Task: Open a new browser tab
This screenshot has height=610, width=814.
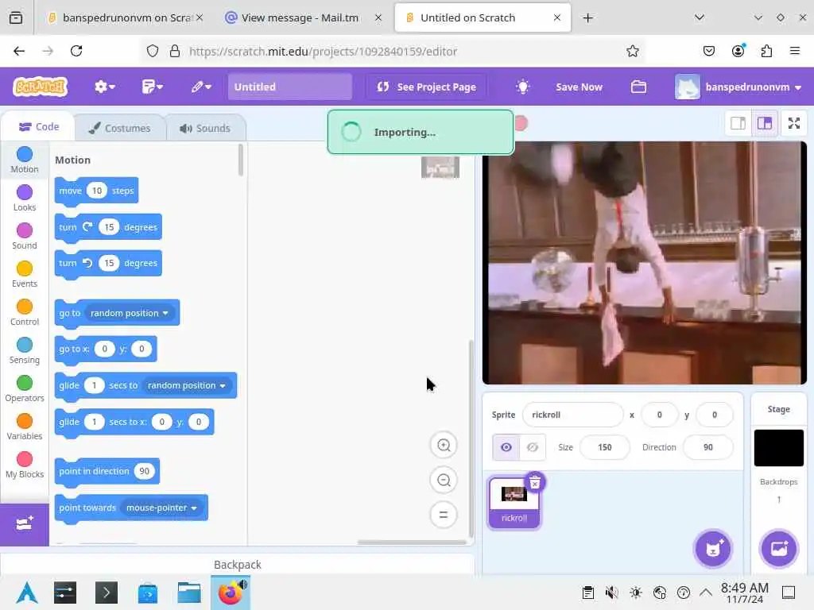Action: pos(587,18)
